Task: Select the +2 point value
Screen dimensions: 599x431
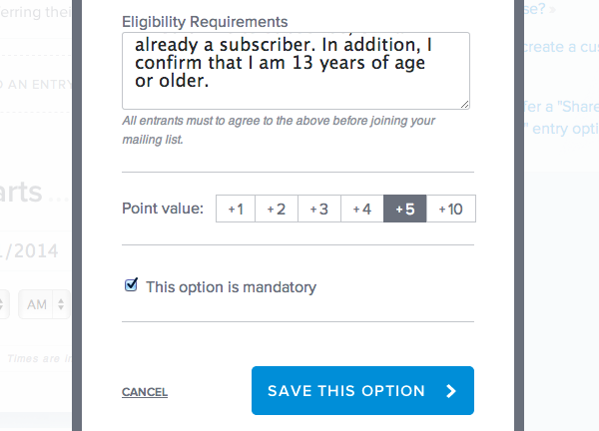Action: (x=277, y=209)
